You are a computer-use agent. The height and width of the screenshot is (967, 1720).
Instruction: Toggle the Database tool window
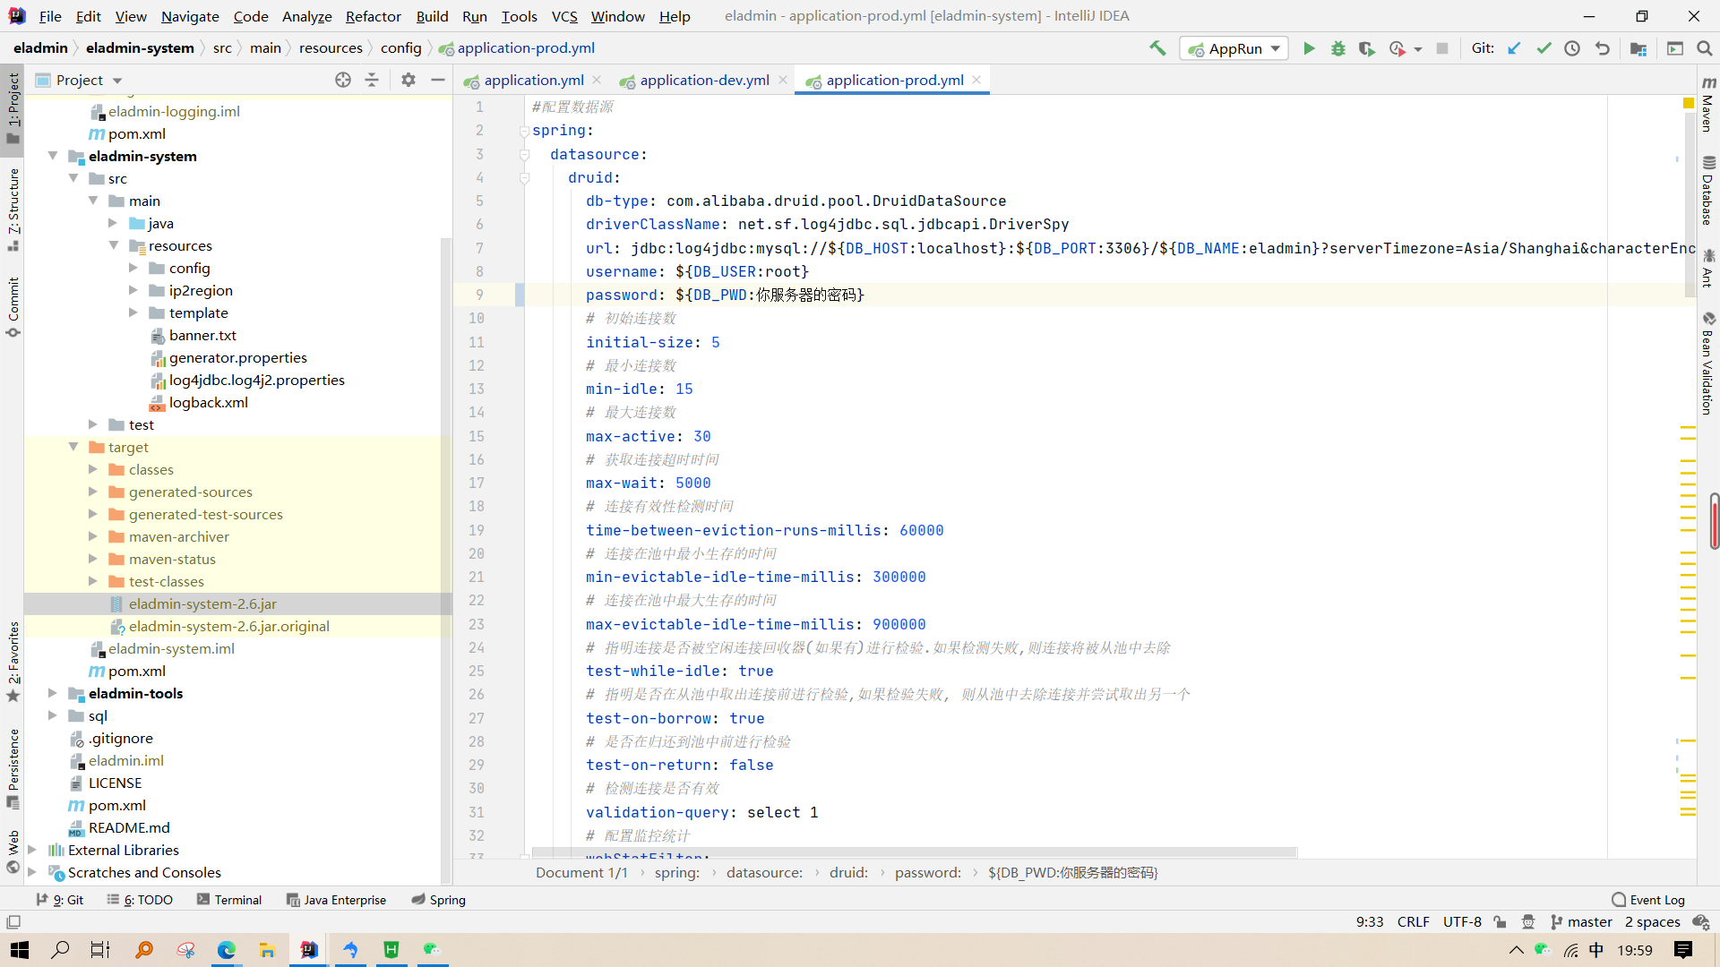tap(1708, 192)
